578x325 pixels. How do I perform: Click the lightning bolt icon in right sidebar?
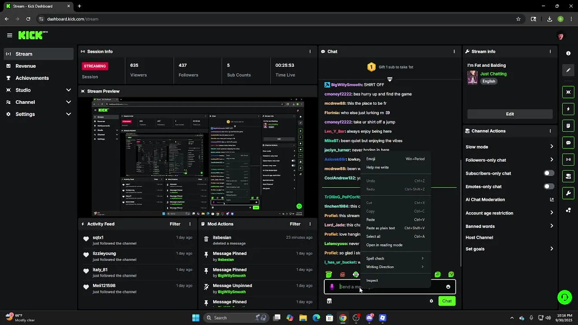(568, 109)
